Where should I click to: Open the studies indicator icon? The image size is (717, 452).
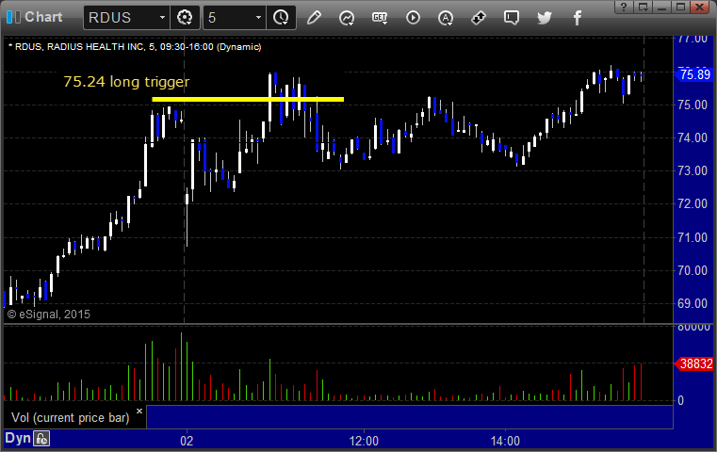[x=347, y=18]
